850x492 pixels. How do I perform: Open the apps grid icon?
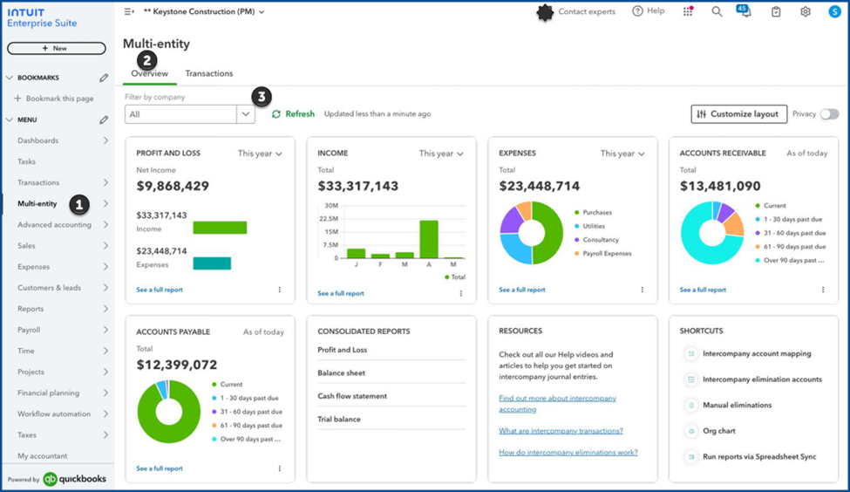688,11
